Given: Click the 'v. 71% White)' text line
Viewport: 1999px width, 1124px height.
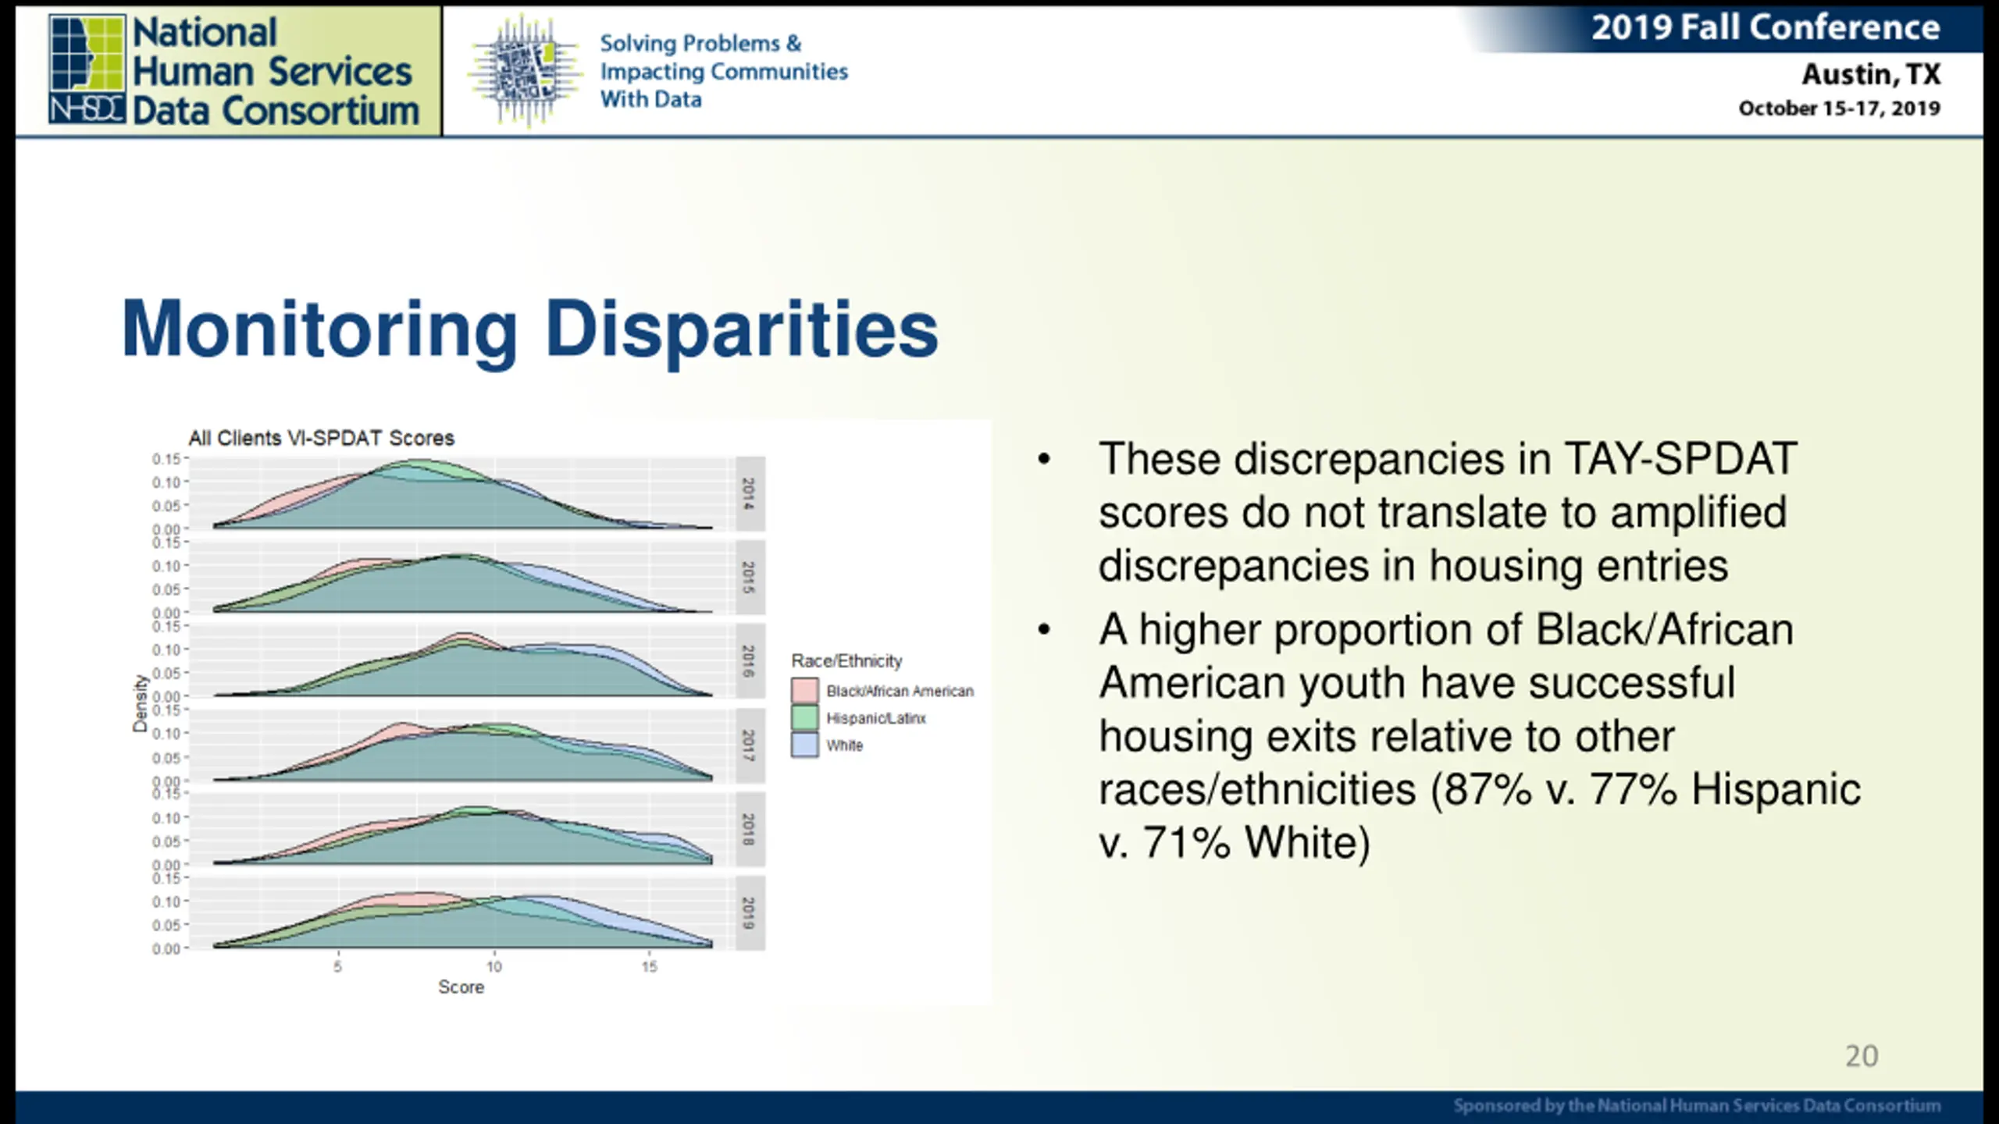Looking at the screenshot, I should coord(1235,842).
